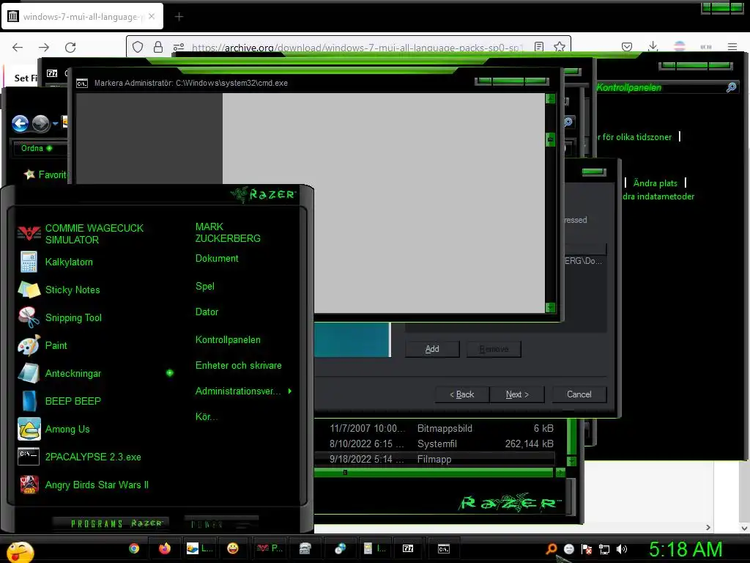Open the Kör... command
Screen dimensions: 750x563
tap(206, 416)
